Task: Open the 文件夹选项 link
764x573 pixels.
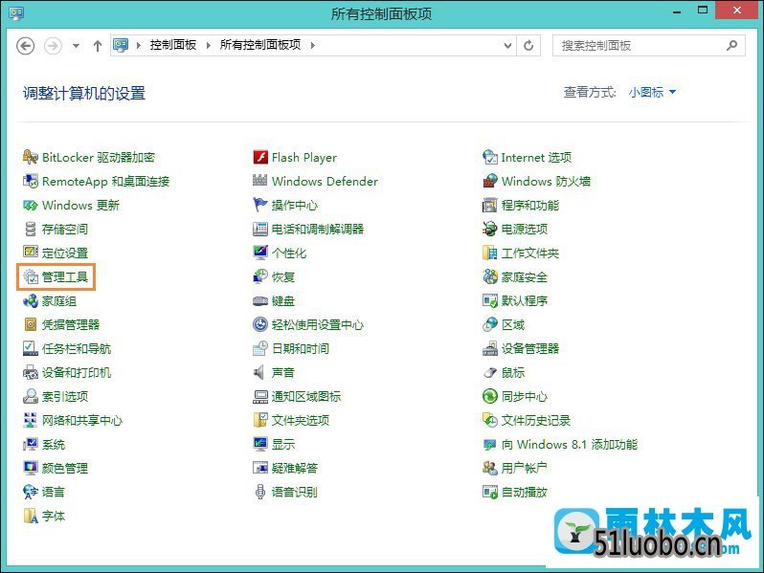Action: [301, 420]
